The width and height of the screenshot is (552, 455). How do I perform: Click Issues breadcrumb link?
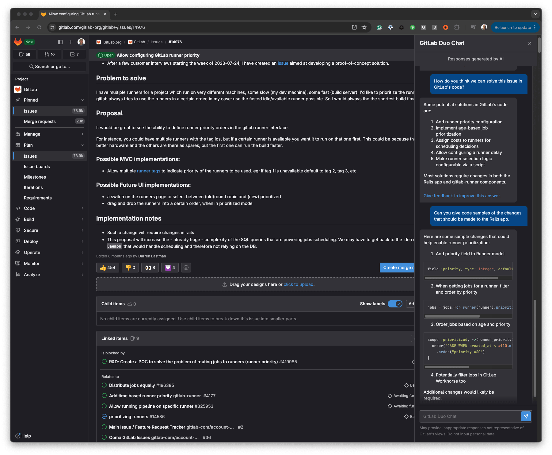tap(157, 42)
